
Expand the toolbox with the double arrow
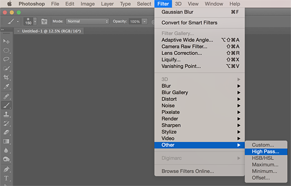pos(2,30)
